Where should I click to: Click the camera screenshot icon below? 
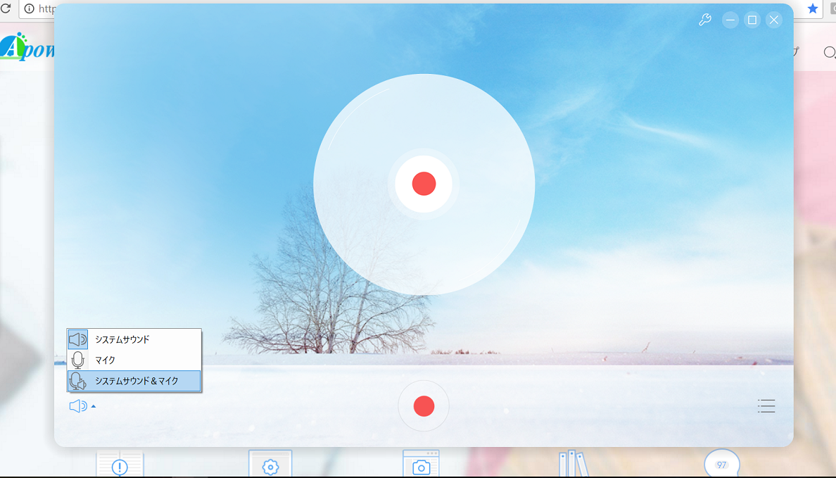421,466
